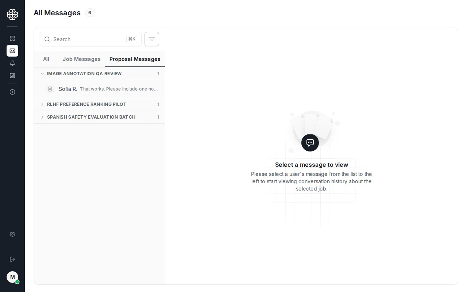This screenshot has width=467, height=292.
Task: Click the search magnifier icon
Action: coord(47,39)
